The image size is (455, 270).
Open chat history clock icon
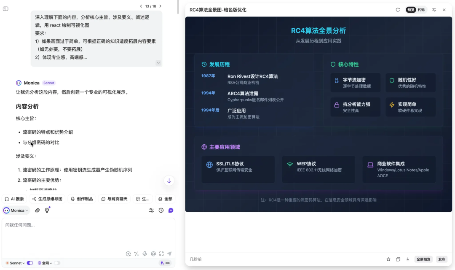tap(161, 211)
